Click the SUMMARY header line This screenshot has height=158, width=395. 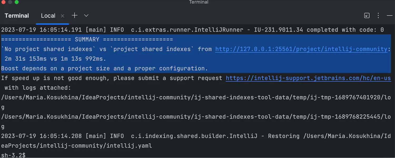click(87, 39)
